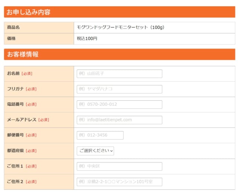Click the dropdown arrow beside ご選択ください
The height and width of the screenshot is (192, 238).
pyautogui.click(x=112, y=151)
